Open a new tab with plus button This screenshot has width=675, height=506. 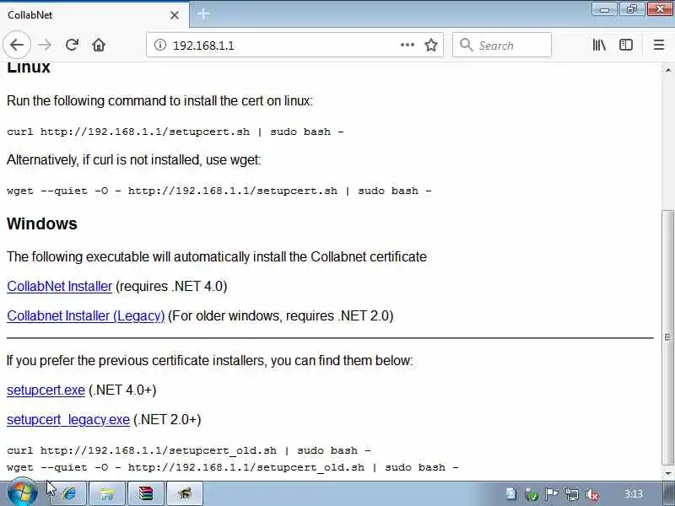point(203,14)
